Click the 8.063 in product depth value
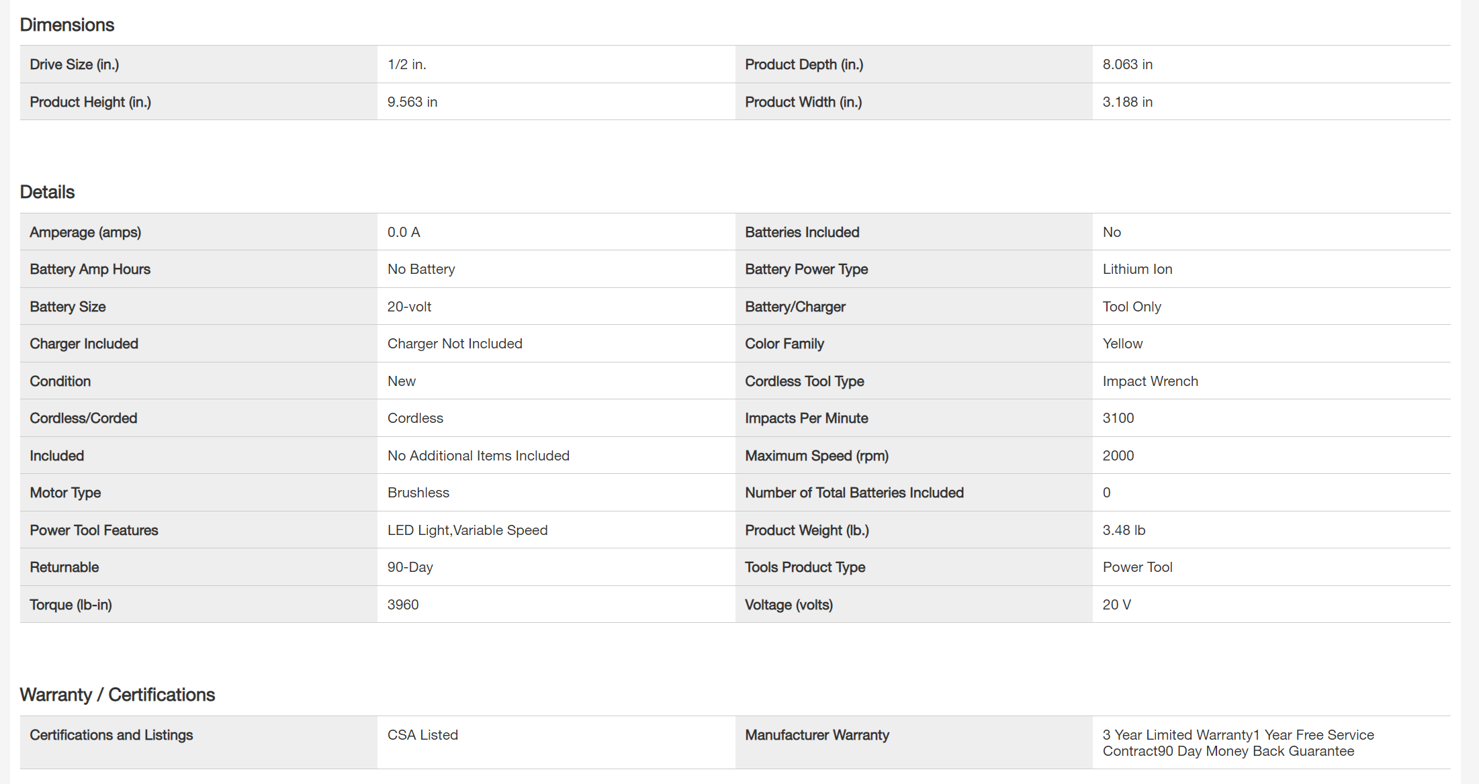The width and height of the screenshot is (1479, 784). click(x=1127, y=64)
